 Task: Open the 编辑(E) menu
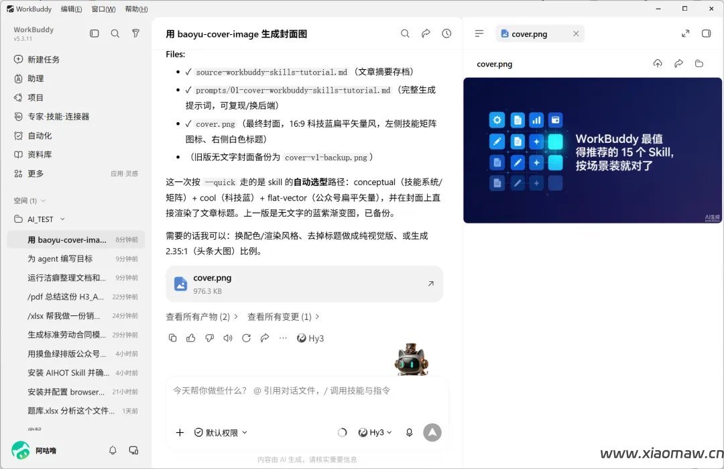point(72,9)
